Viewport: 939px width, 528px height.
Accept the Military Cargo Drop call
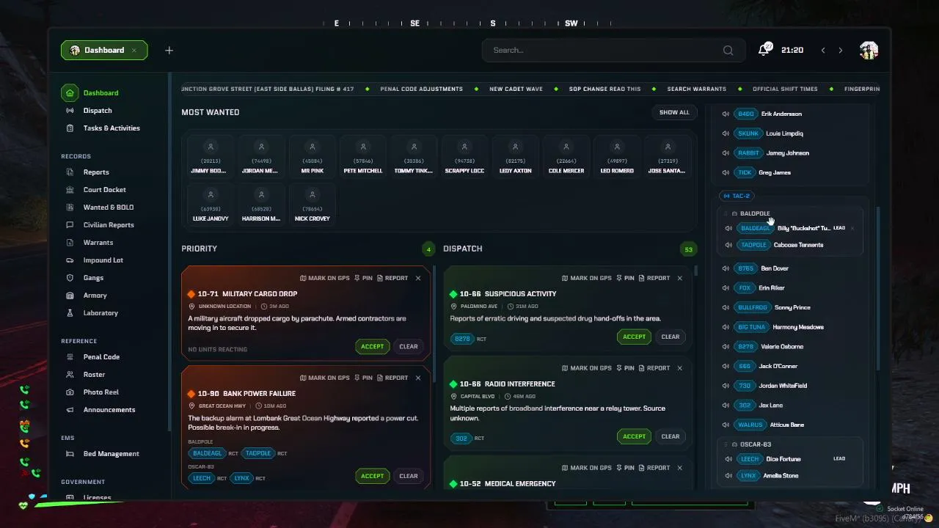pos(372,347)
